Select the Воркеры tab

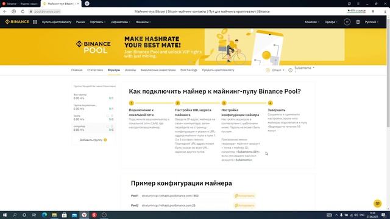(114, 70)
